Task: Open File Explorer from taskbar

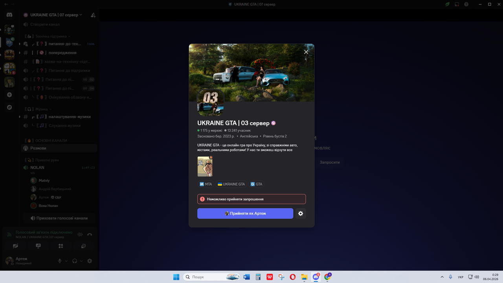Action: (x=304, y=277)
